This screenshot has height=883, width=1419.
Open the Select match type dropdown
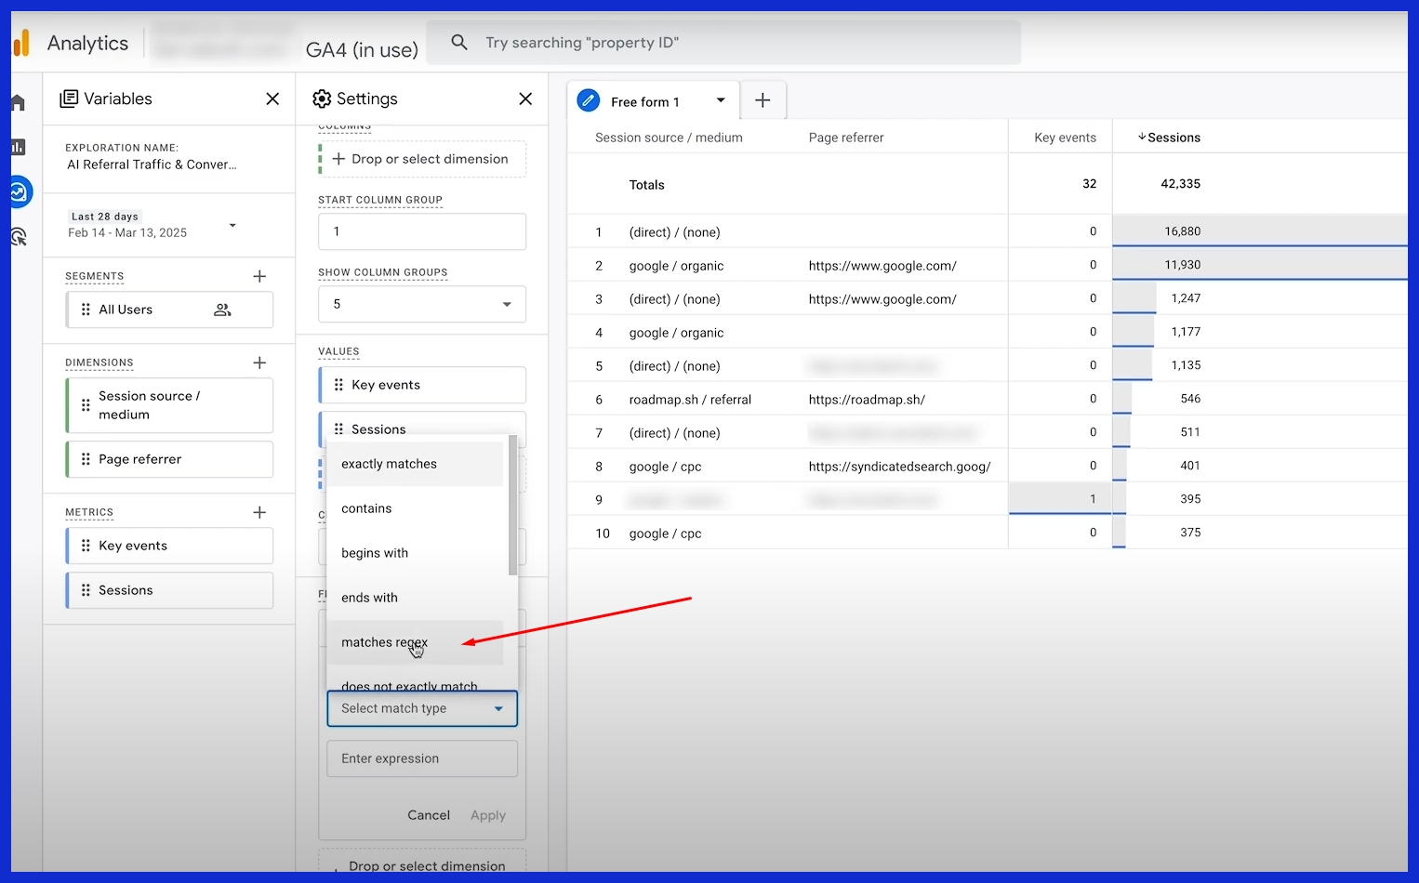(422, 708)
